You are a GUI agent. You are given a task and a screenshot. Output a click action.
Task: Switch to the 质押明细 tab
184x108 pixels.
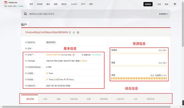coord(104,99)
